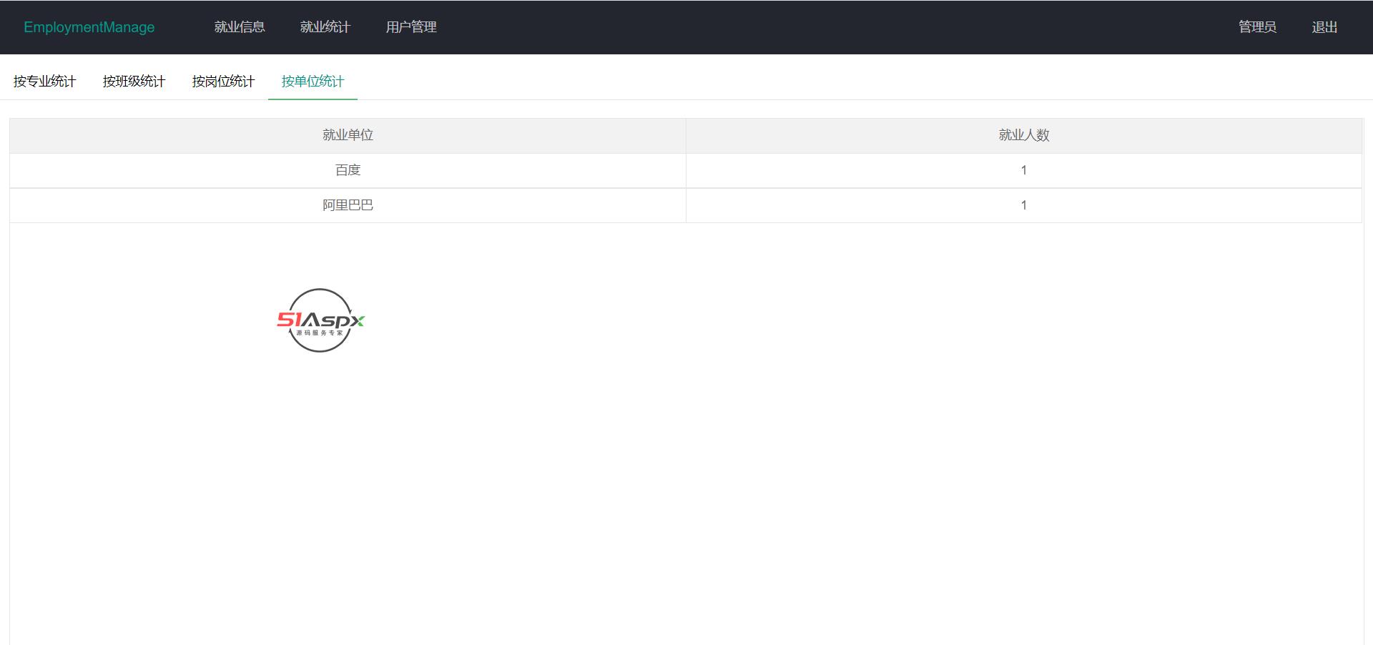Click the 退出 logout link
Viewport: 1373px width, 645px height.
point(1324,27)
